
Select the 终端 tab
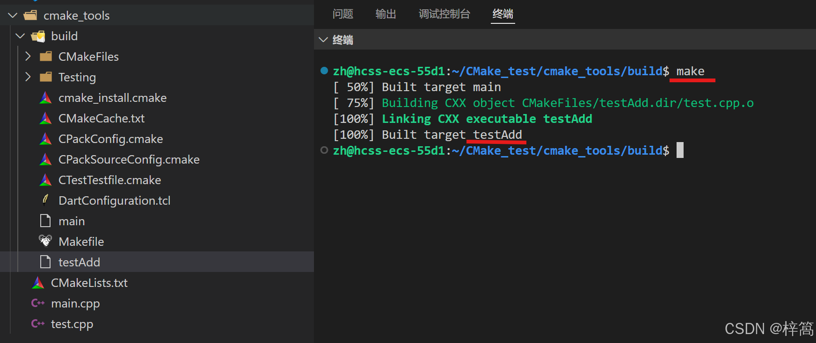(x=503, y=14)
